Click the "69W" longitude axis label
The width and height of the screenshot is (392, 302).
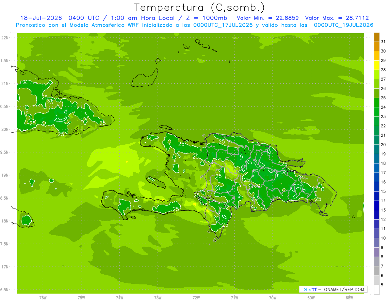[311, 297]
